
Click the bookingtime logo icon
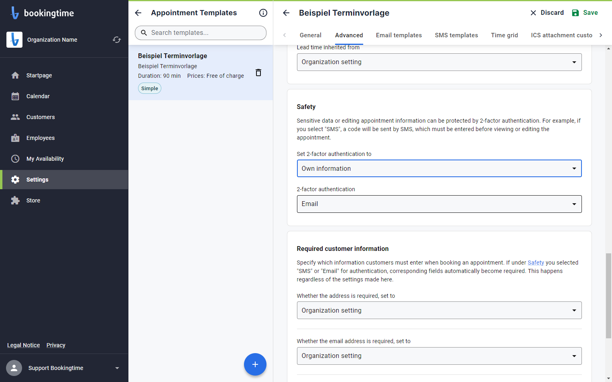point(15,13)
